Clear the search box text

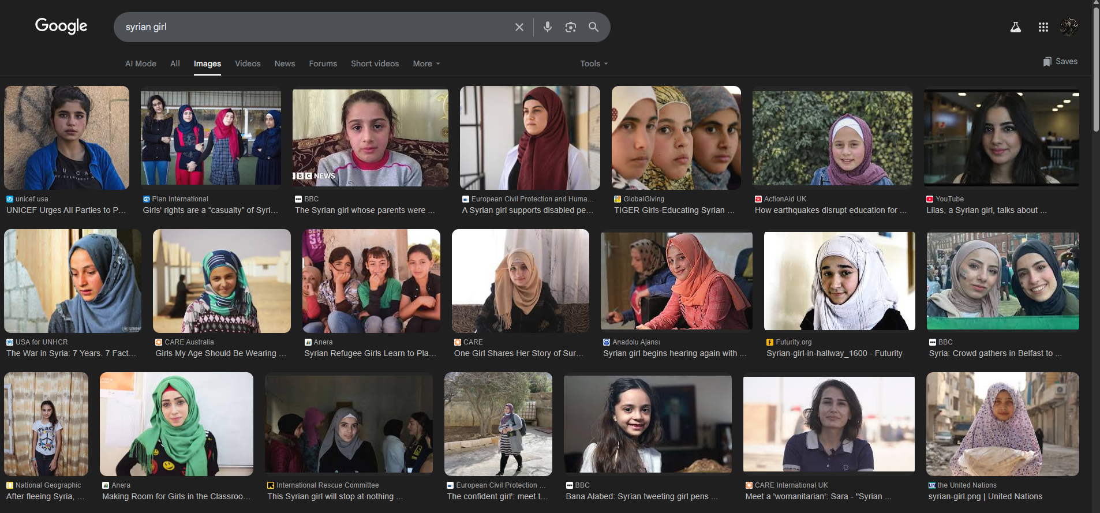[x=519, y=27]
